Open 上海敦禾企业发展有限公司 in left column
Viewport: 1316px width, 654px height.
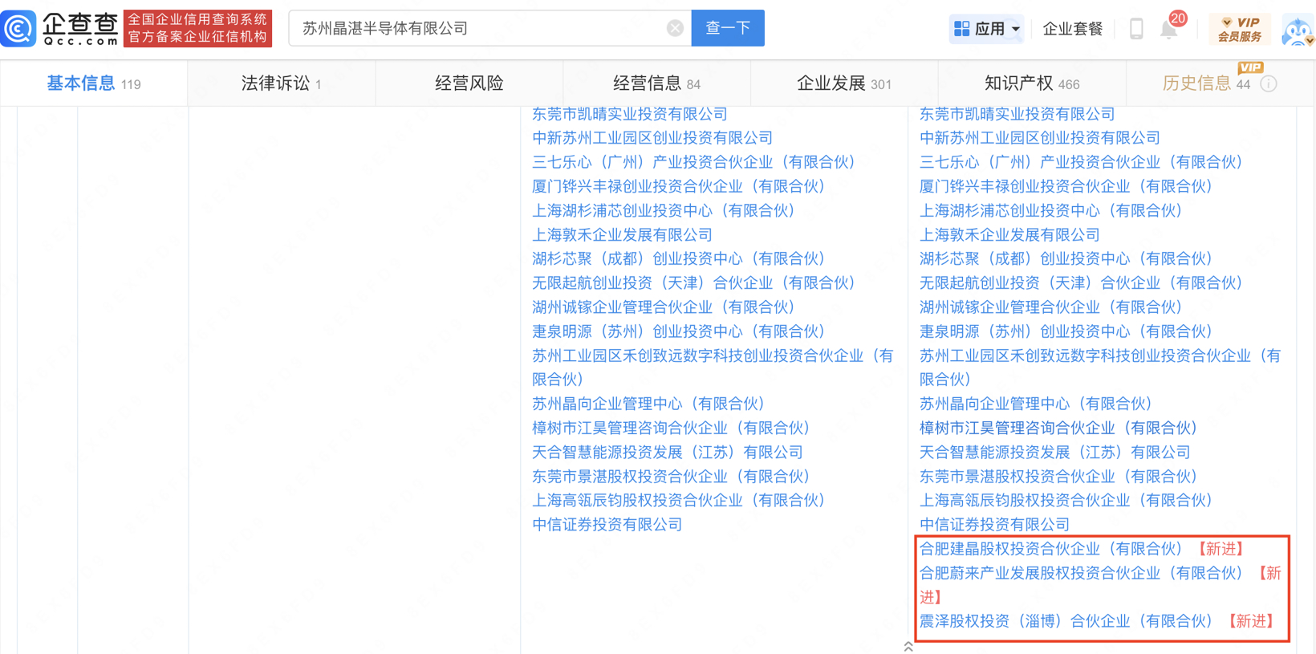click(622, 234)
